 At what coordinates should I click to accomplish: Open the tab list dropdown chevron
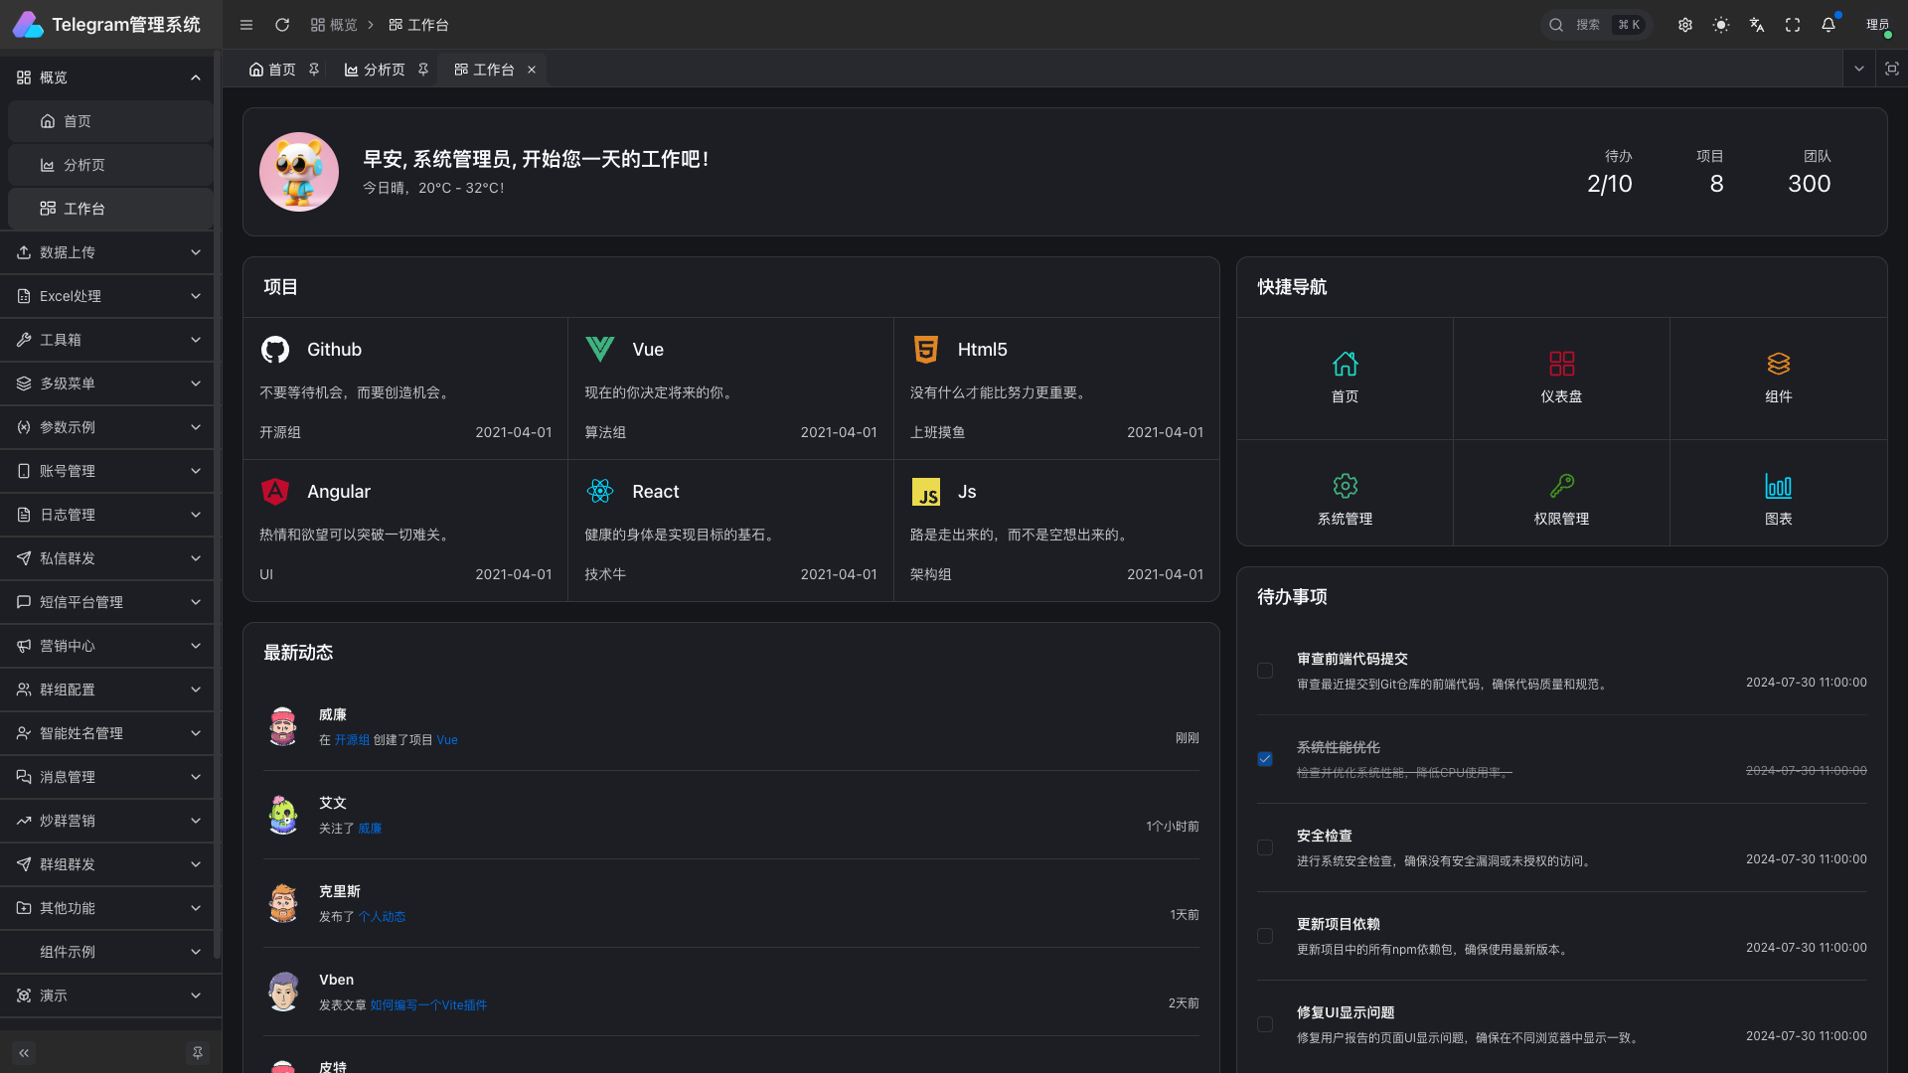(x=1859, y=69)
